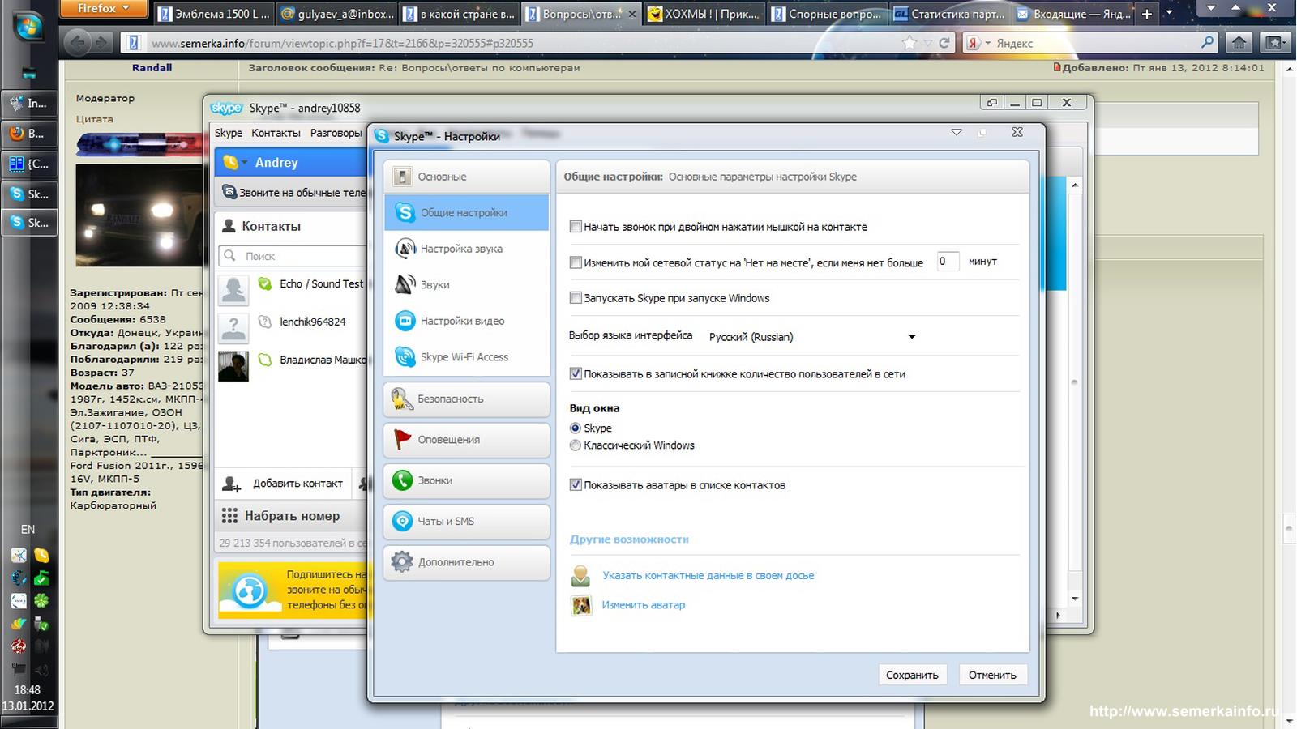
Task: Open Chats and SMS (Чаты и SMS) icon
Action: click(402, 521)
